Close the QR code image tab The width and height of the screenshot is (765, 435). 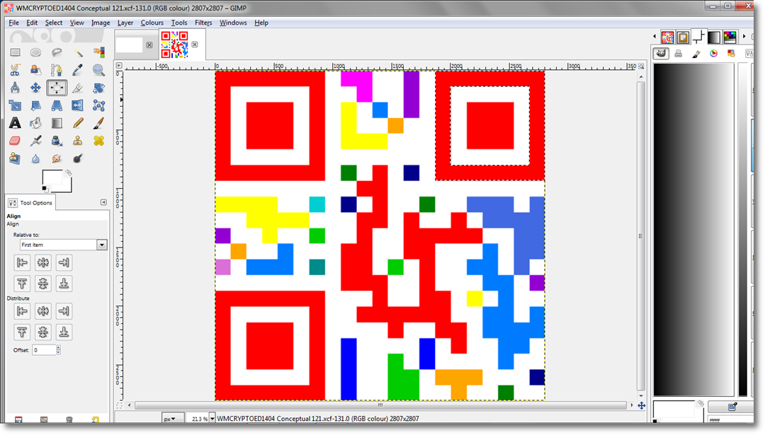point(195,45)
